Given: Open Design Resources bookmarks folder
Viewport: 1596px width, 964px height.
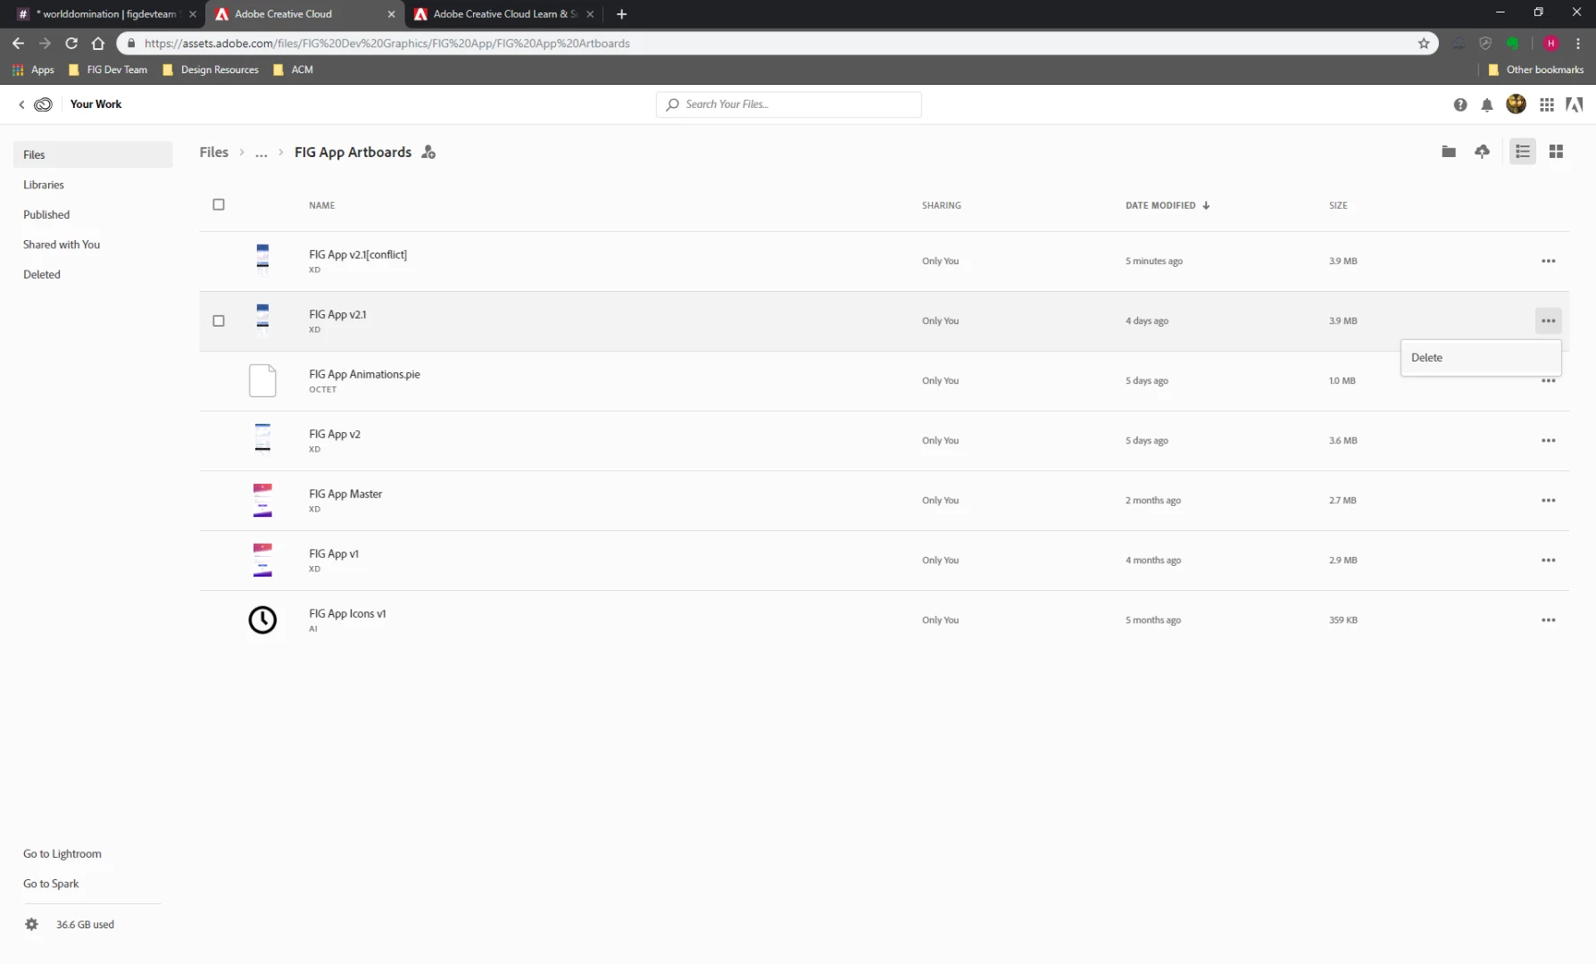Looking at the screenshot, I should (211, 70).
